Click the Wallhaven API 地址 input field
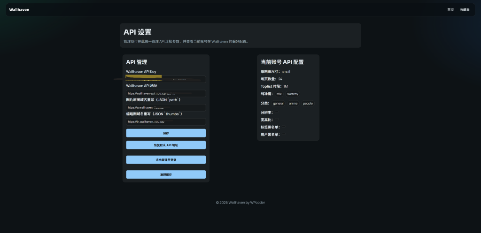 click(x=166, y=93)
